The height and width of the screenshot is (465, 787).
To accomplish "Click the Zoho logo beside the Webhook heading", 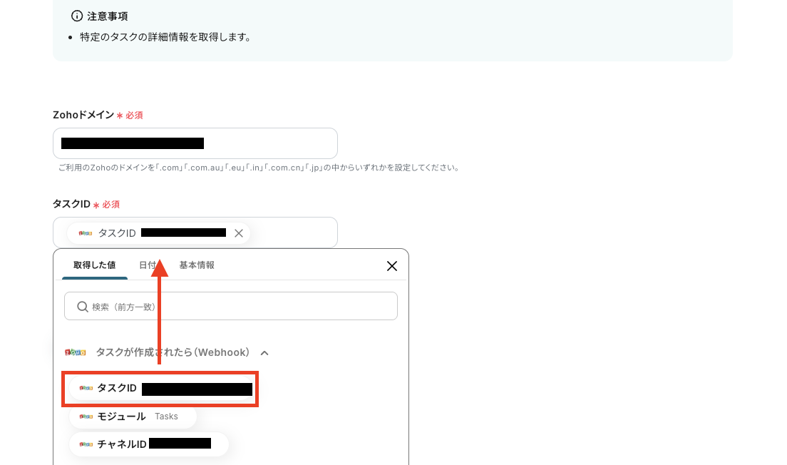I will 76,352.
